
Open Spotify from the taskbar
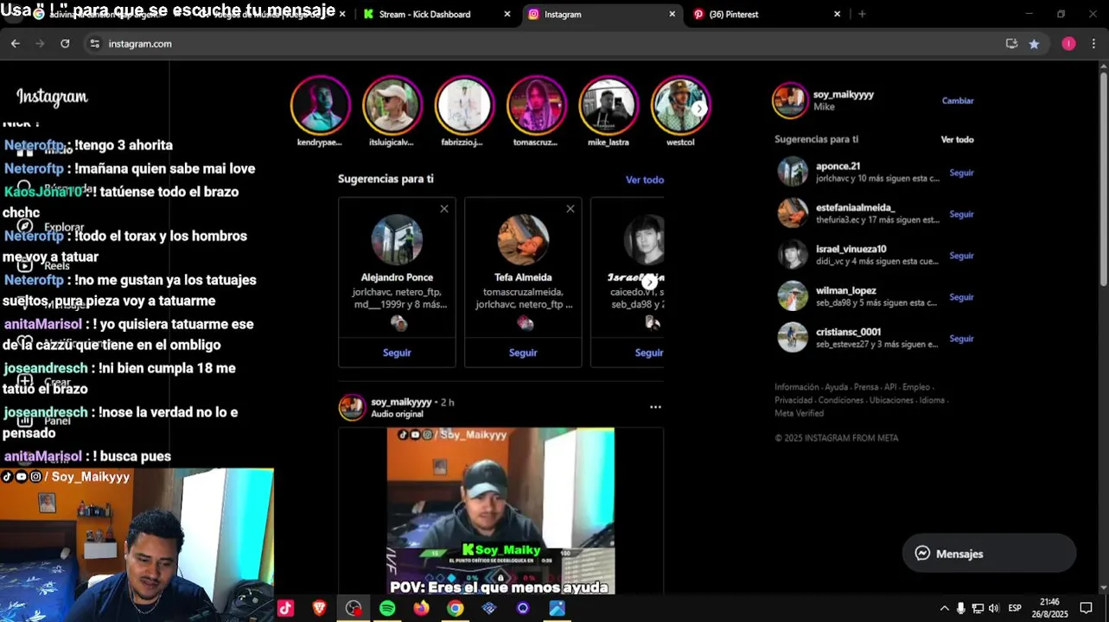coord(387,608)
